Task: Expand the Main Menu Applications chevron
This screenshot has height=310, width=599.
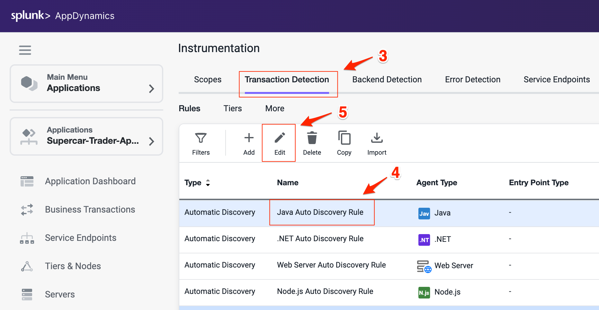Action: [151, 88]
